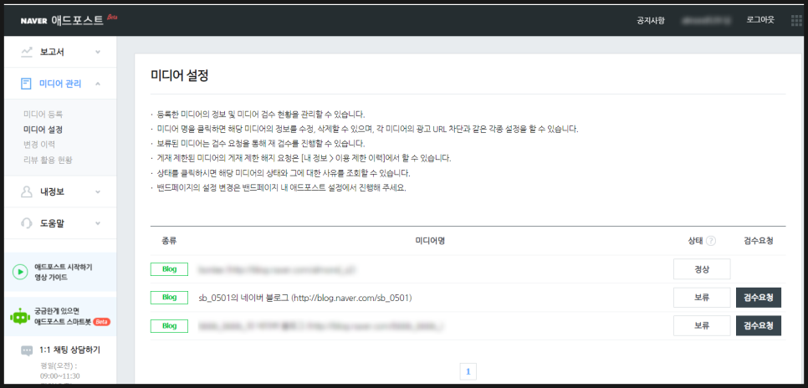Expand the 도움말 menu chevron

pos(98,223)
